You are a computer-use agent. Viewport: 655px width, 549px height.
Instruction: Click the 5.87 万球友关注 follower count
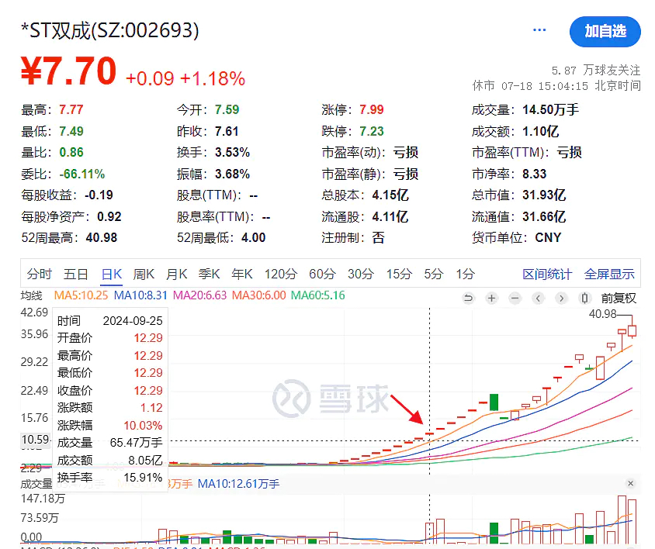596,70
